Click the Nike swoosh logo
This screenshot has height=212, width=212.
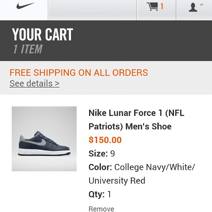coord(25,6)
